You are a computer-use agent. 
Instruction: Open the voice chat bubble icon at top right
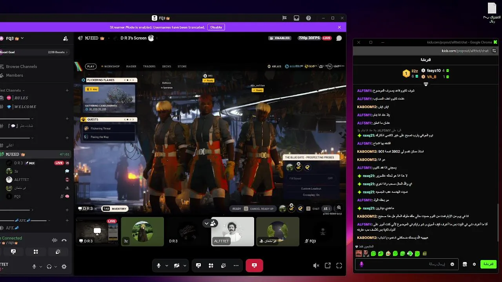coord(339,38)
